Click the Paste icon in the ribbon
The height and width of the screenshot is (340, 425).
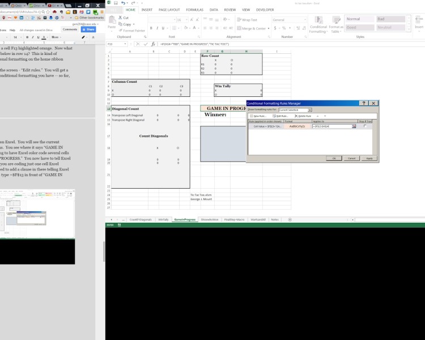click(x=112, y=24)
